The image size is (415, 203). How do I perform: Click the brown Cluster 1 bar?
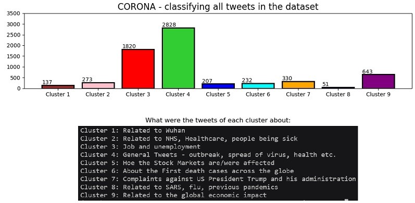[x=58, y=86]
